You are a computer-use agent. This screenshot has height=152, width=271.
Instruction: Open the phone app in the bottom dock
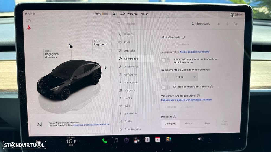pos(105,141)
